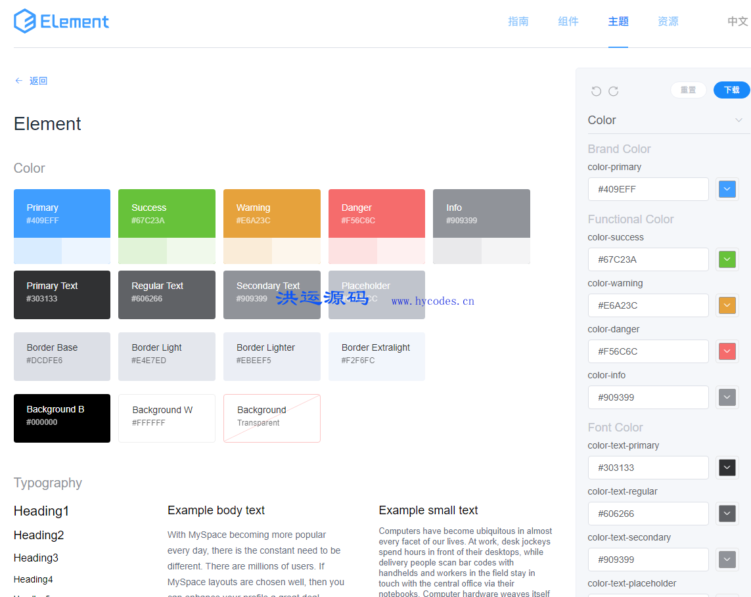Click the Element logo in the header

(61, 21)
